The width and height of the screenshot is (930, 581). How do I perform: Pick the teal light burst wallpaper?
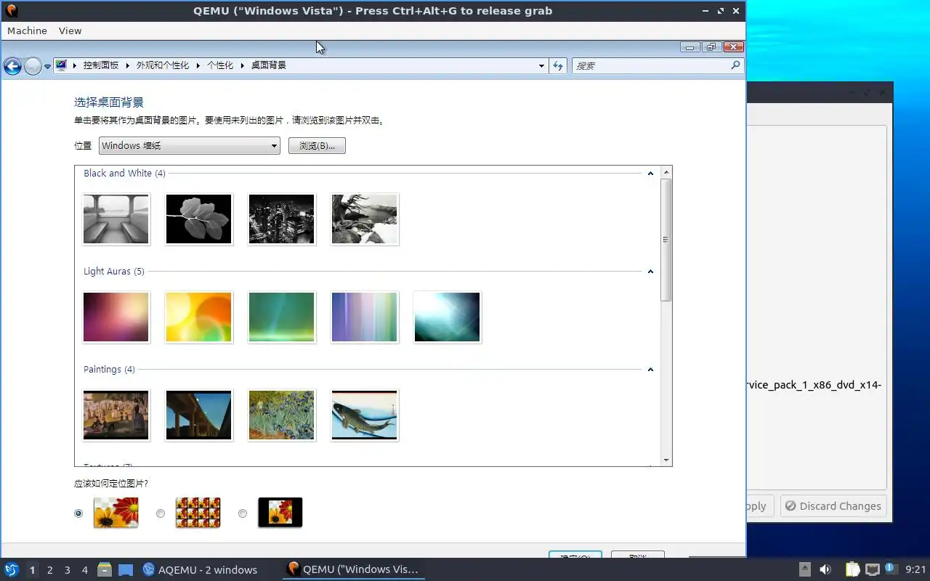[x=448, y=317]
